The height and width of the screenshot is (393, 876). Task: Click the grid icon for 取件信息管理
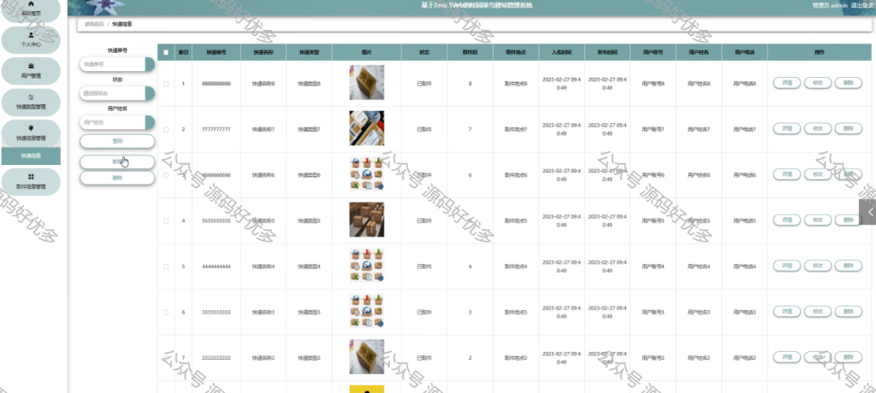[x=31, y=177]
